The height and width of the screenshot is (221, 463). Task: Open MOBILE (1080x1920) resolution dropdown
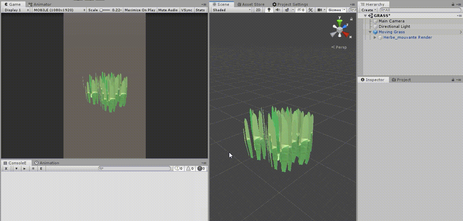(x=59, y=10)
